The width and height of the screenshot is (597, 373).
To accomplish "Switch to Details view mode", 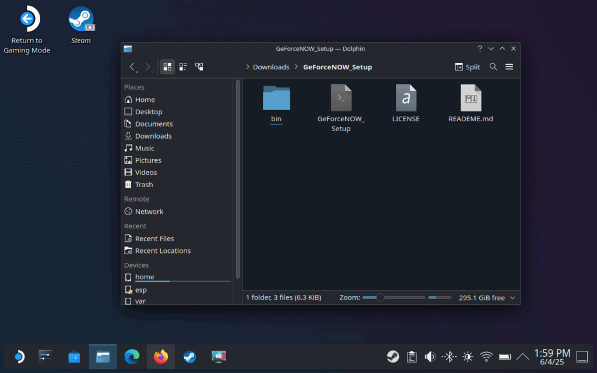I will click(x=199, y=67).
